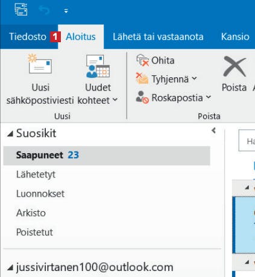Minimize the folder pane with the arrow
255x277 pixels.
[213, 130]
